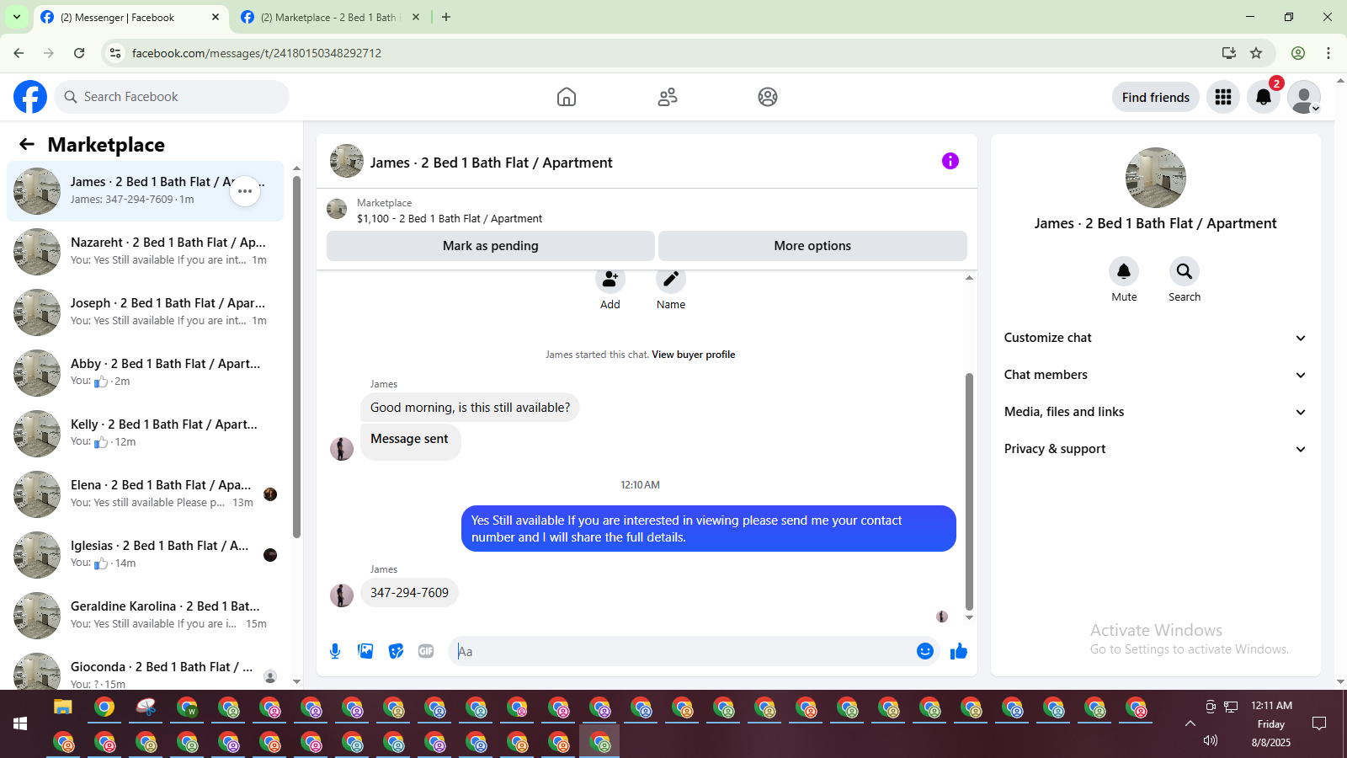Expand Media, files and links section
Screen dimensions: 1347x758
coord(1155,412)
